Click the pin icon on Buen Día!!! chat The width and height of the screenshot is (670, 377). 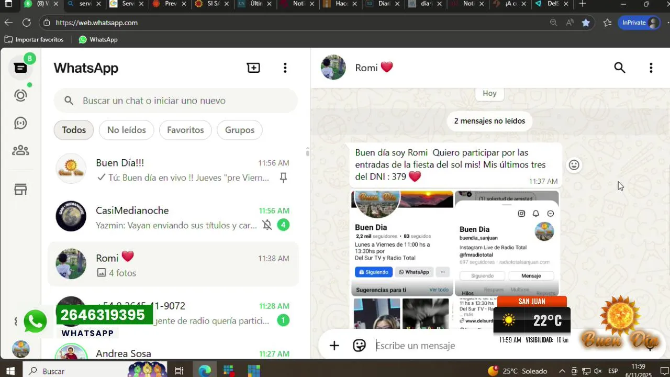[283, 178]
